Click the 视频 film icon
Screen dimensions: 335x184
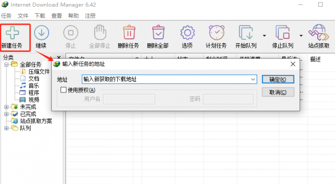coord(23,100)
